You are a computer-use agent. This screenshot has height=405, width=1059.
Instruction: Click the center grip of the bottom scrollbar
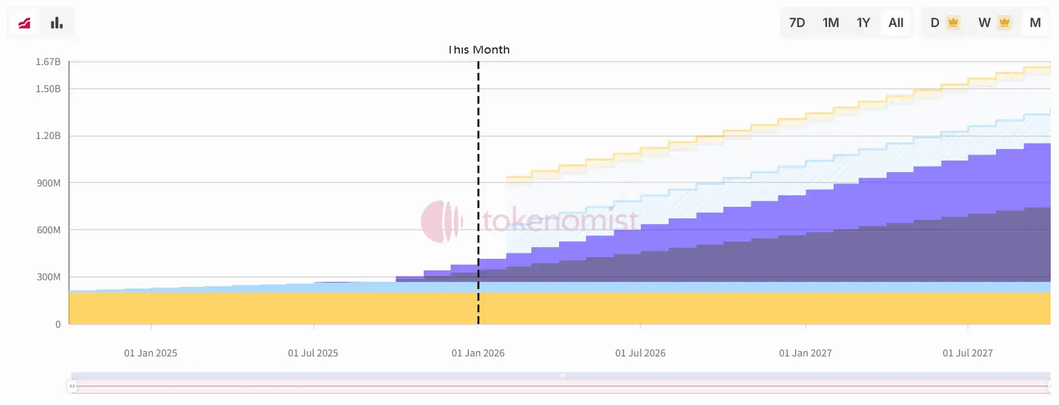(562, 375)
